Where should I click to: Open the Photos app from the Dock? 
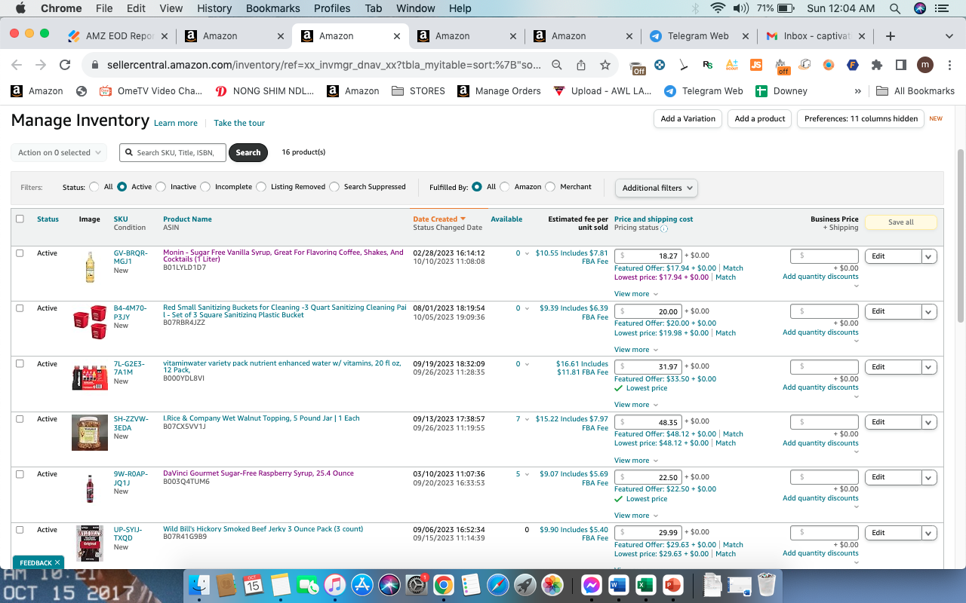click(x=552, y=585)
